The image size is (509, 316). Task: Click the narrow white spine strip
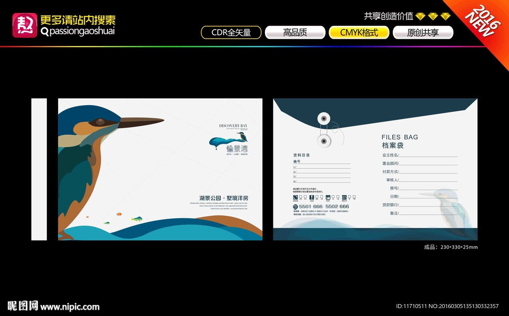point(39,169)
